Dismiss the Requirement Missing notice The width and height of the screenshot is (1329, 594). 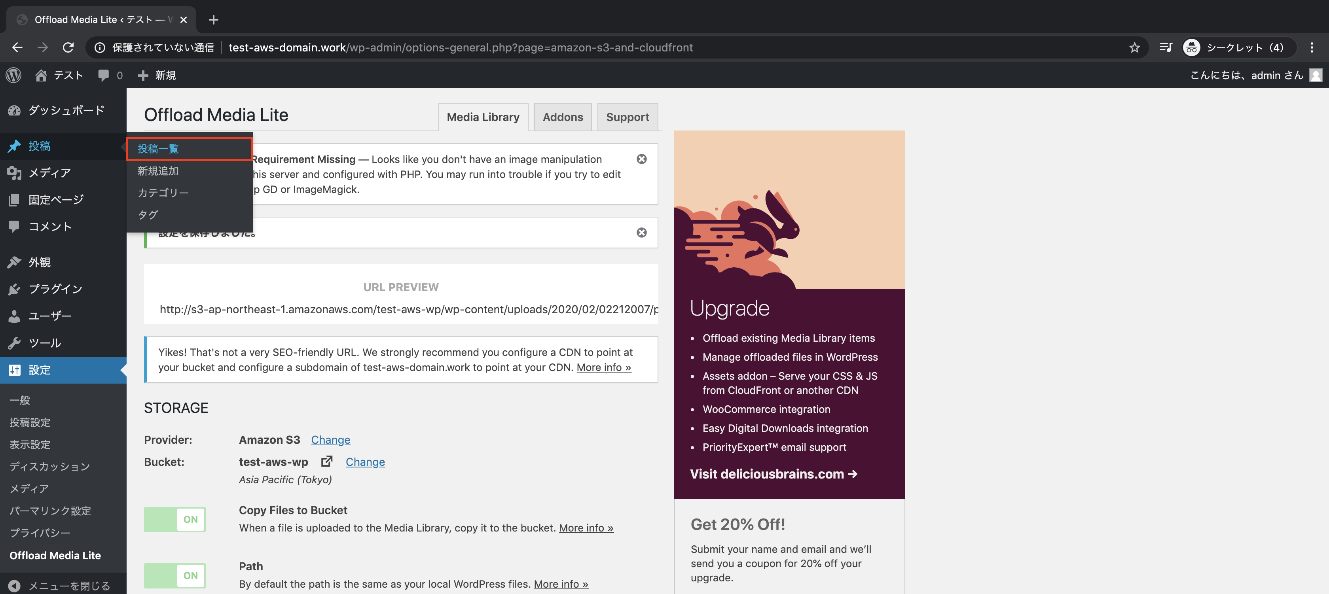pos(641,159)
